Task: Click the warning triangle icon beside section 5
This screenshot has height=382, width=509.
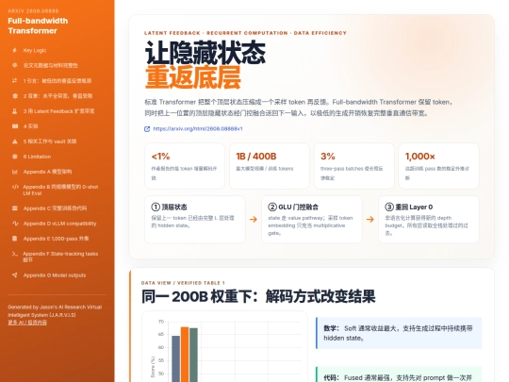Action: 14,141
